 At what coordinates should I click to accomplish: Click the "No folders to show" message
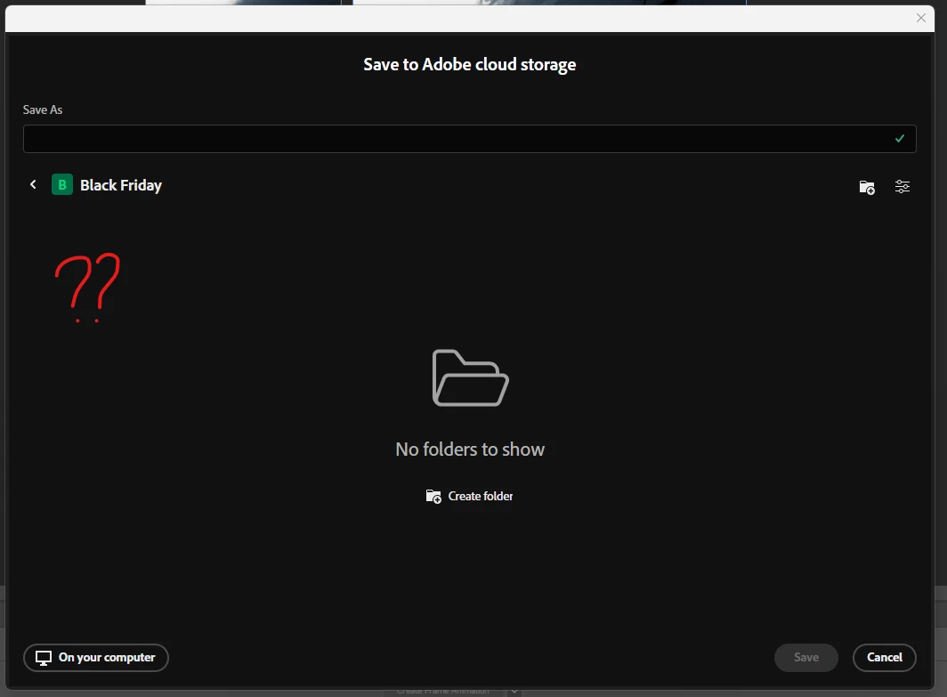click(470, 450)
